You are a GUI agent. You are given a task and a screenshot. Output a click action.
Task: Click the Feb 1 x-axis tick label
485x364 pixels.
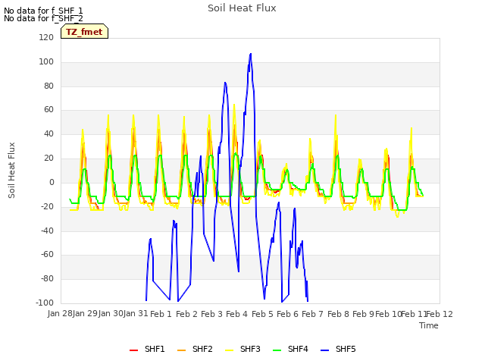coord(161,314)
